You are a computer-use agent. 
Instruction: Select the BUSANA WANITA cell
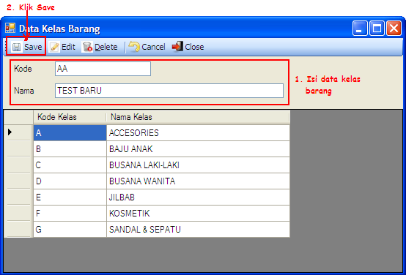[198, 181]
